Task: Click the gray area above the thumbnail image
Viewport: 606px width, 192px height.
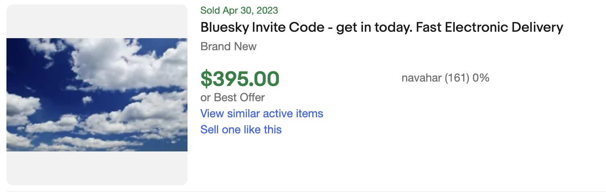Action: point(97,21)
